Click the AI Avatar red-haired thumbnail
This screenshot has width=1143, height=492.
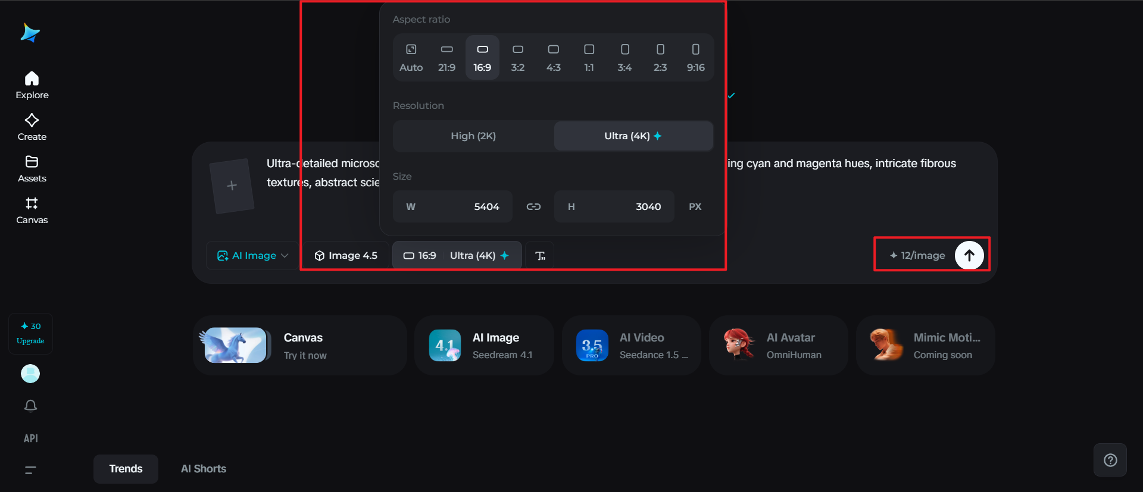739,345
